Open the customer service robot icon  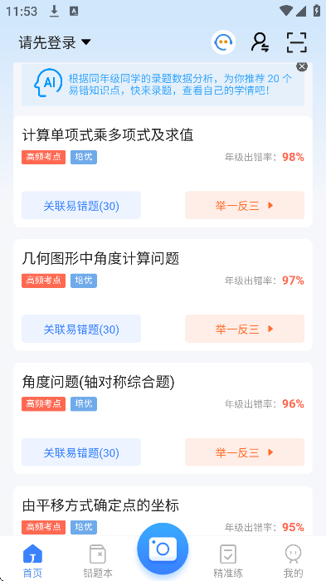(x=223, y=42)
